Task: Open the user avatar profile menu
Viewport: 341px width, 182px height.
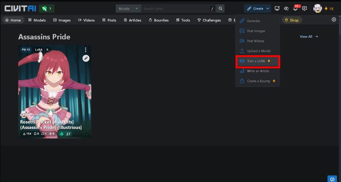Action: click(x=317, y=9)
